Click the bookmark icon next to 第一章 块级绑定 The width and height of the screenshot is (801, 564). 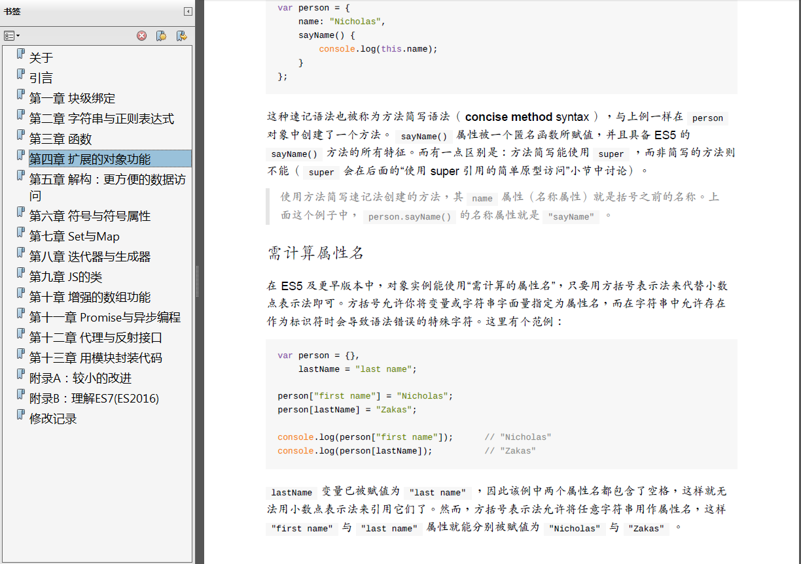(21, 95)
